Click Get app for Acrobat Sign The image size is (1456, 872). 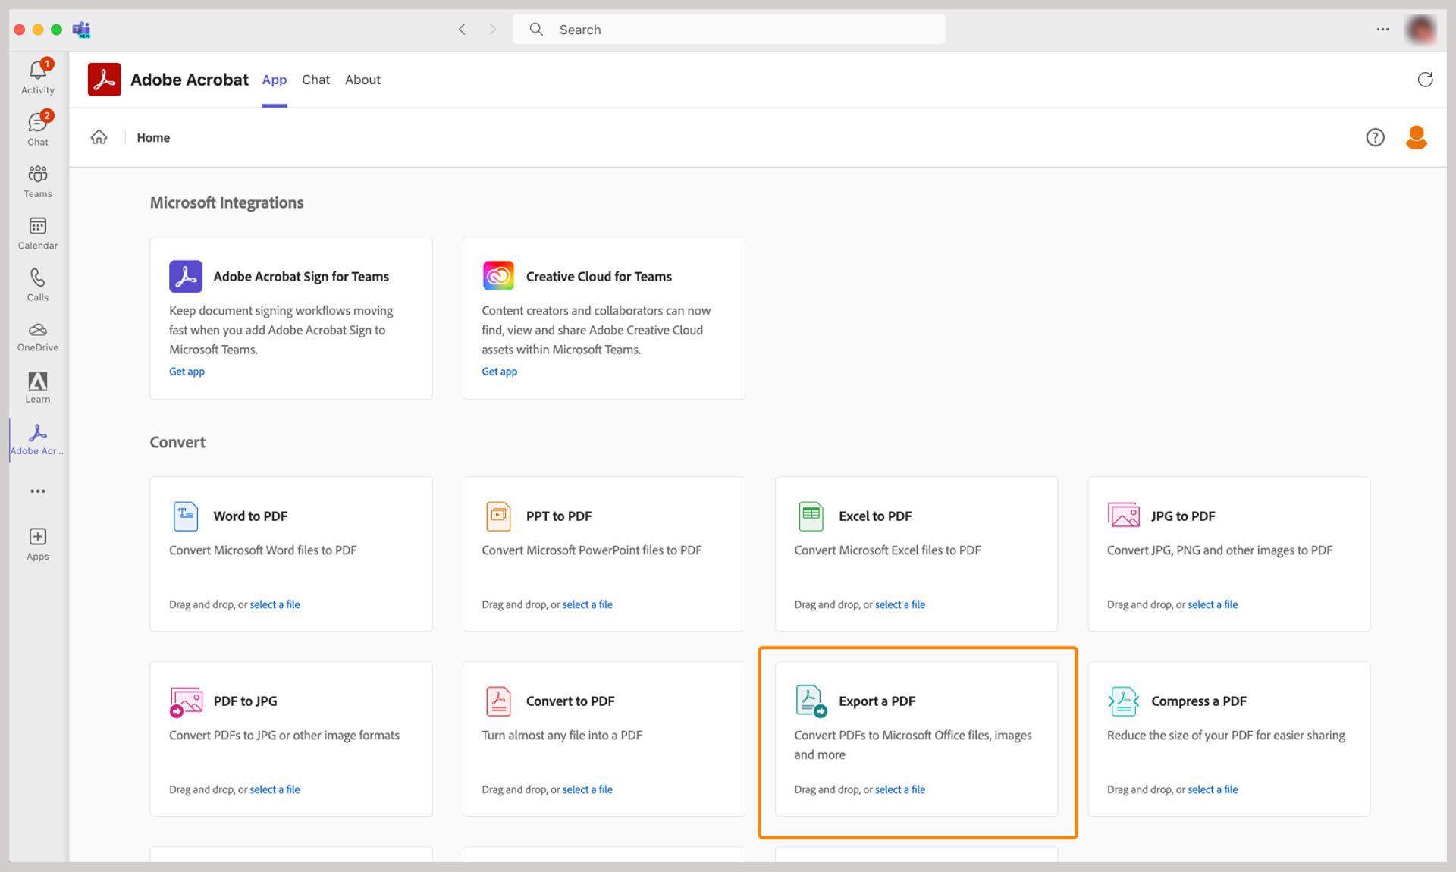(x=187, y=372)
